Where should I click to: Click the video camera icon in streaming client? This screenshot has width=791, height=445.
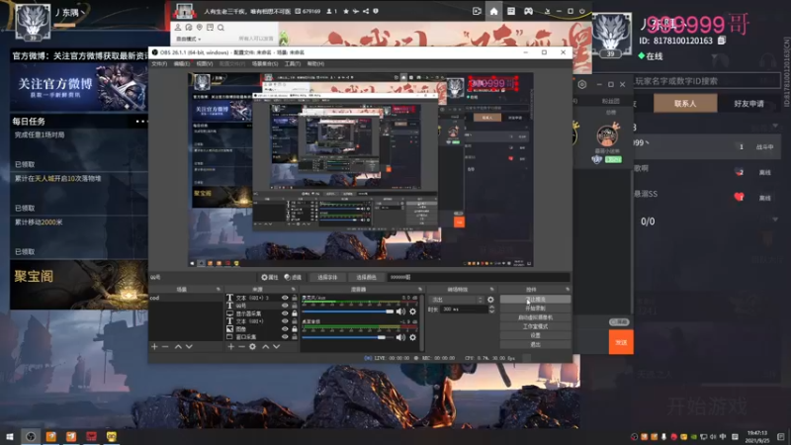click(477, 11)
